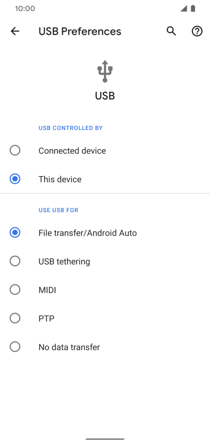Enable the USB tethering radio button

(15, 261)
